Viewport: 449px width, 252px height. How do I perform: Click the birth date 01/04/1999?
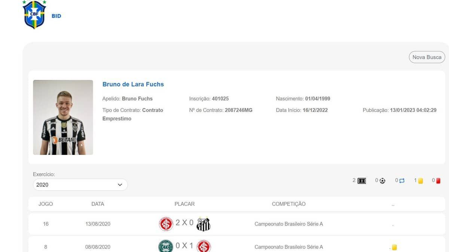(318, 99)
